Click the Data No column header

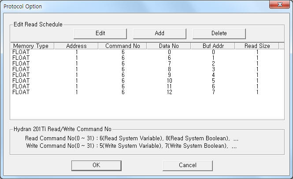tap(169, 46)
